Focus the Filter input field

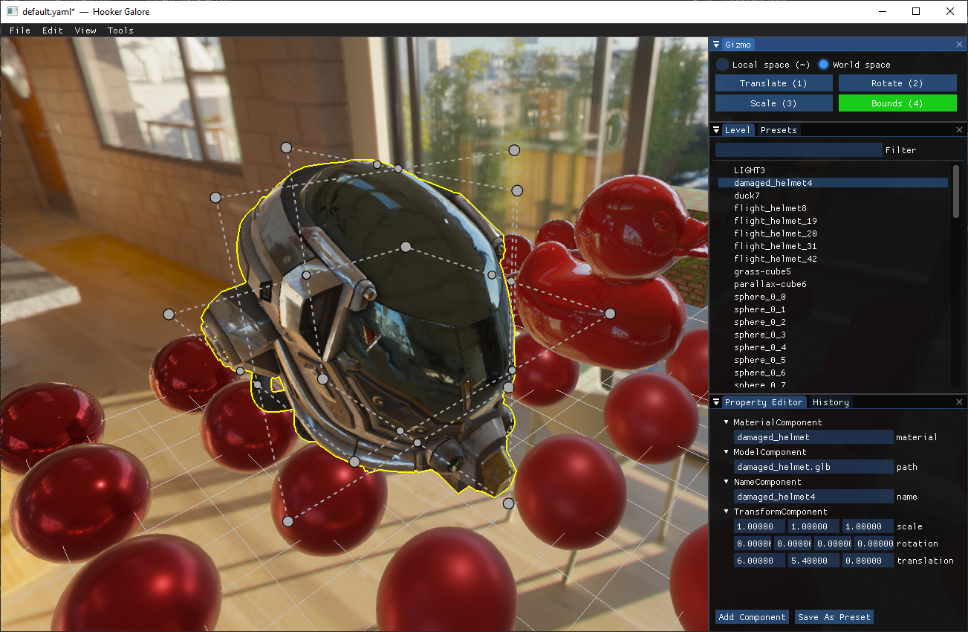799,150
